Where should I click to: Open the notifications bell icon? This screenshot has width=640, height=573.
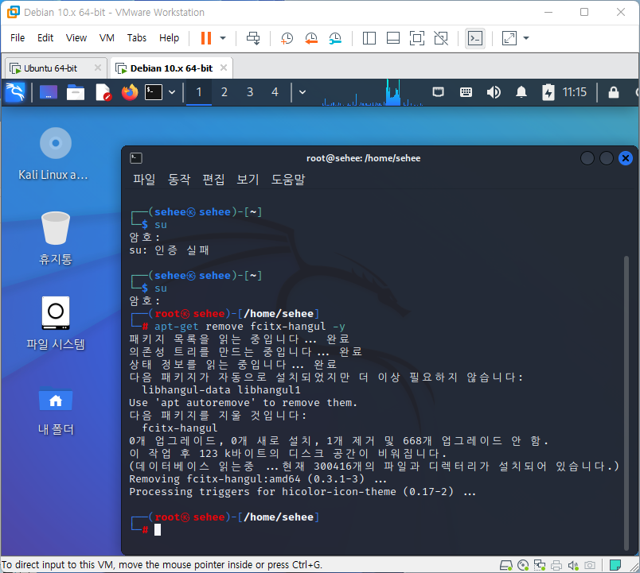point(521,92)
